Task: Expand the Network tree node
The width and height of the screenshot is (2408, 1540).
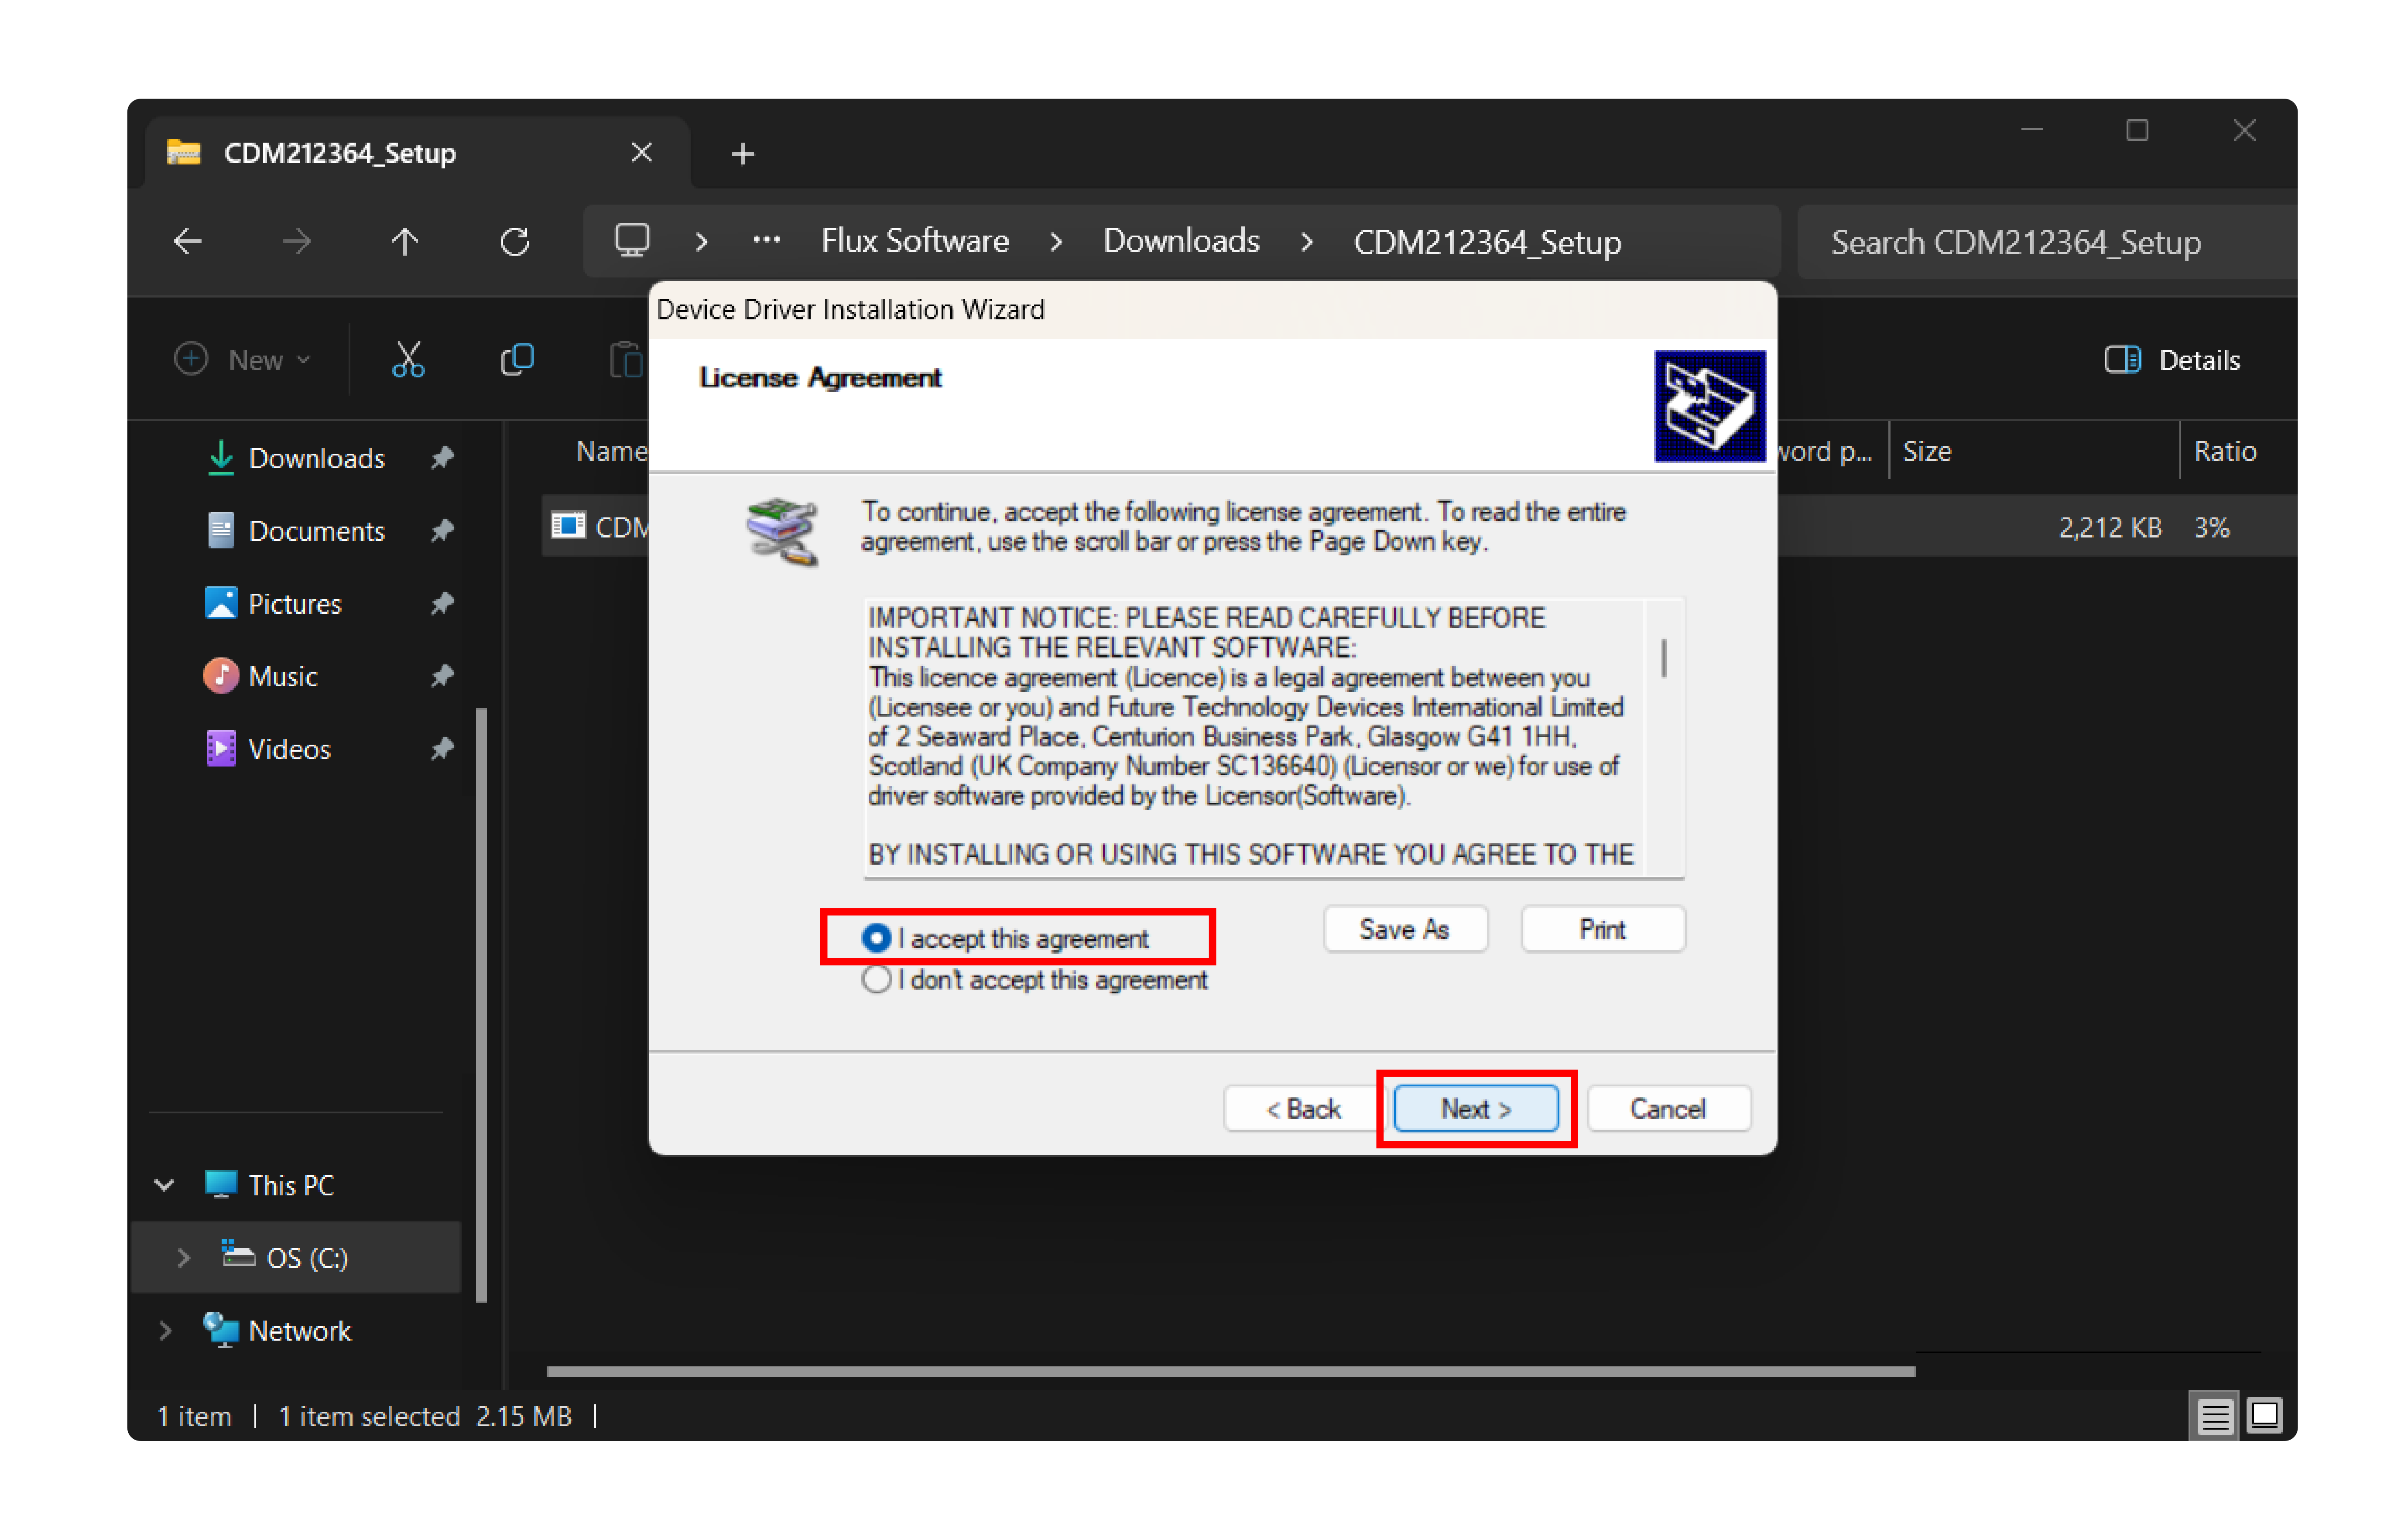Action: click(165, 1330)
